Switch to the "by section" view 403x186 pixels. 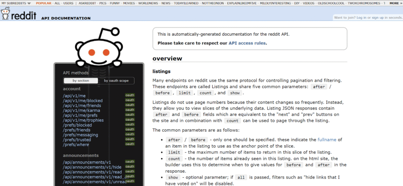(x=81, y=81)
